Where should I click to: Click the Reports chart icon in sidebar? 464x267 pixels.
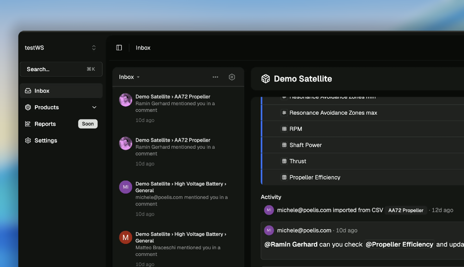pos(28,124)
